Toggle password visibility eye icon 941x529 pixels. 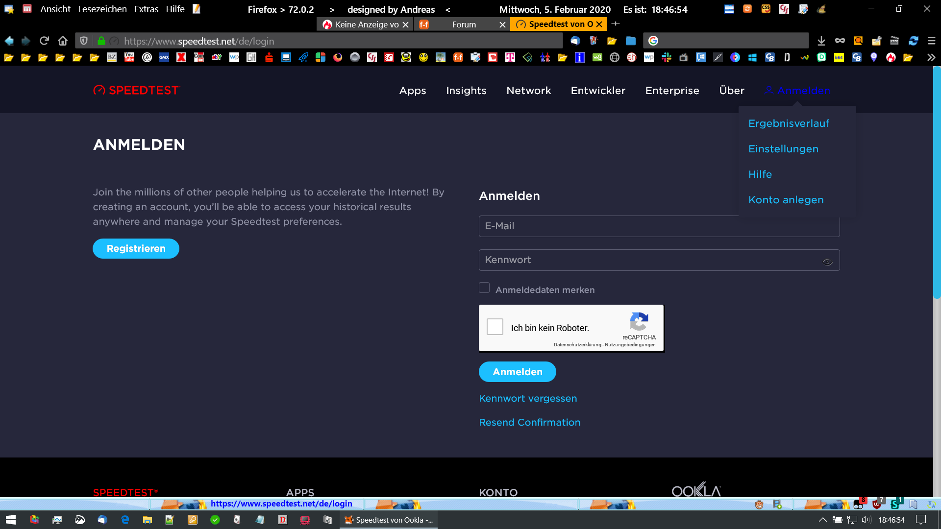pyautogui.click(x=827, y=262)
